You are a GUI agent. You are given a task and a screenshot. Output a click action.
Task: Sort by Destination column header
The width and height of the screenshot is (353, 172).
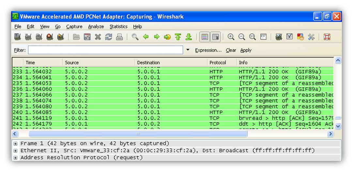tap(171, 62)
